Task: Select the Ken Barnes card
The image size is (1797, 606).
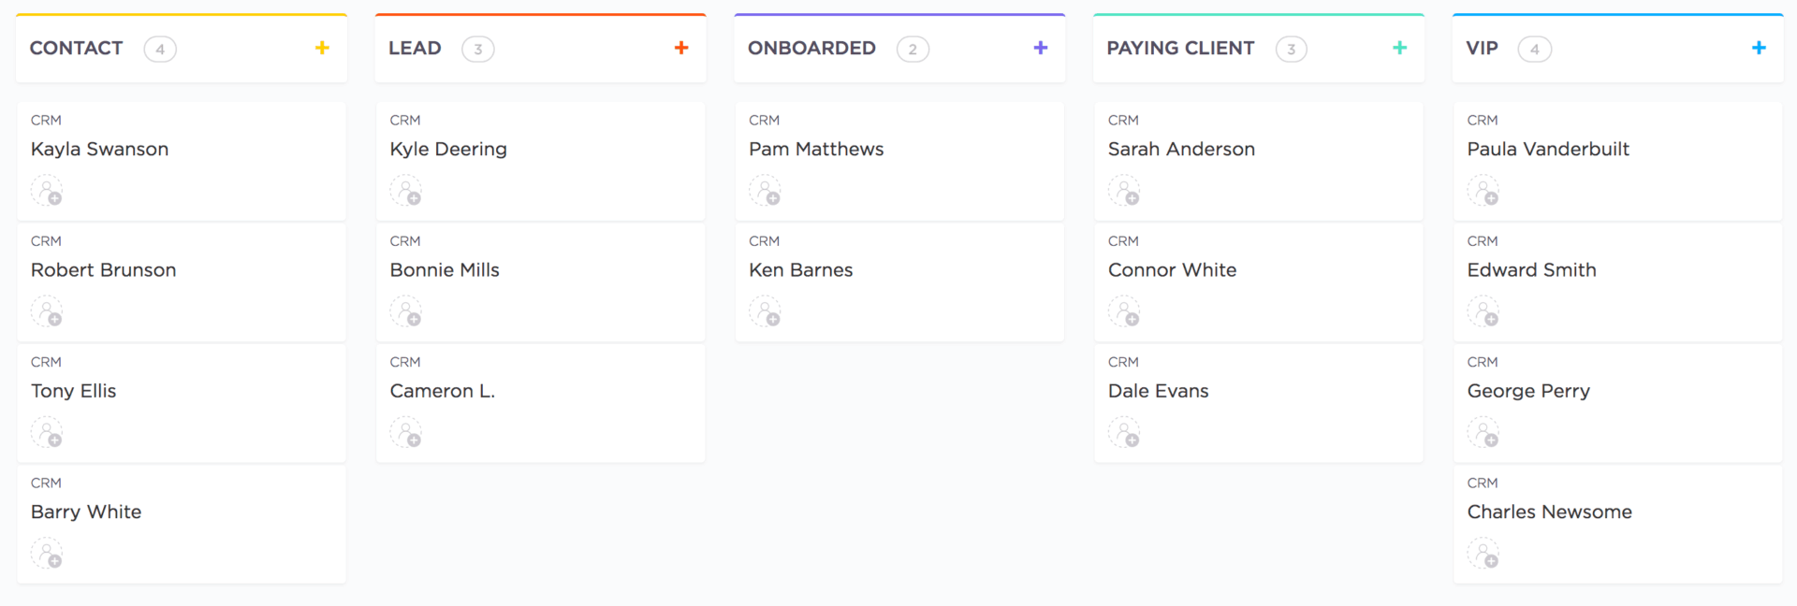Action: point(800,269)
